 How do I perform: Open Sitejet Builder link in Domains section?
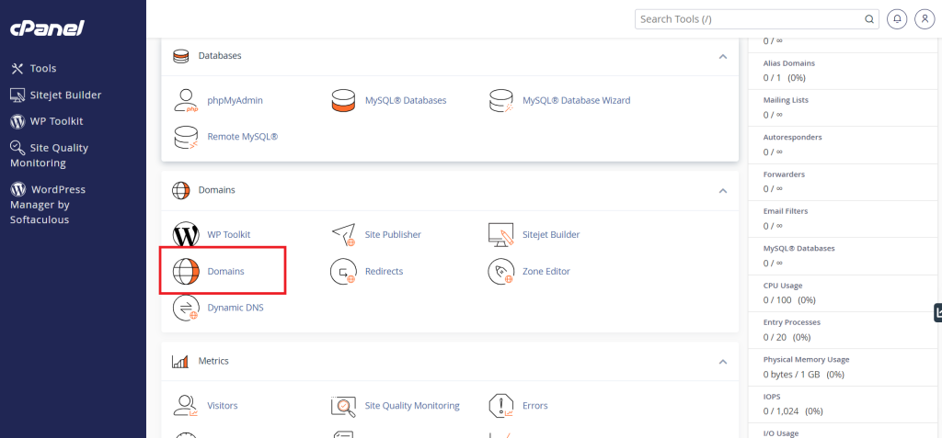click(x=551, y=235)
